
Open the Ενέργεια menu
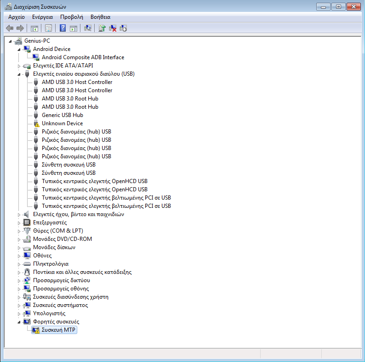coord(42,17)
